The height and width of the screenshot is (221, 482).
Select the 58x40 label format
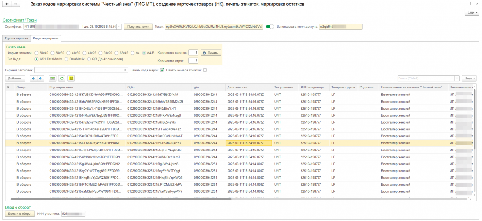[x=37, y=53]
